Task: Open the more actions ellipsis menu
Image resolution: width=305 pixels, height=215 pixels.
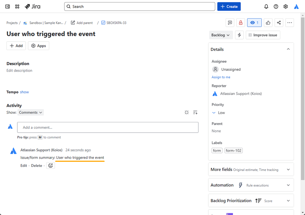Action: pyautogui.click(x=290, y=23)
